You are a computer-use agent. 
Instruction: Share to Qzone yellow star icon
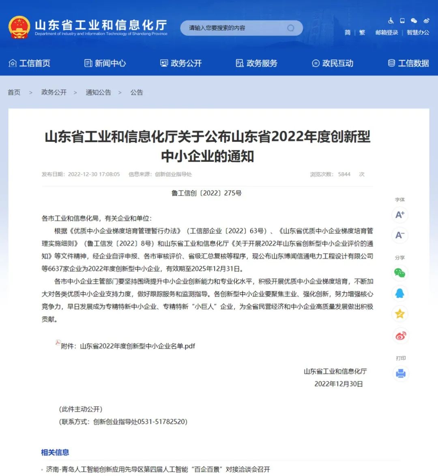(x=400, y=314)
